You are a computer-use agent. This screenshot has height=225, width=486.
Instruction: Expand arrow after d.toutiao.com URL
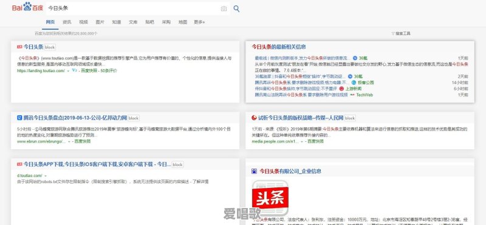click(46, 176)
